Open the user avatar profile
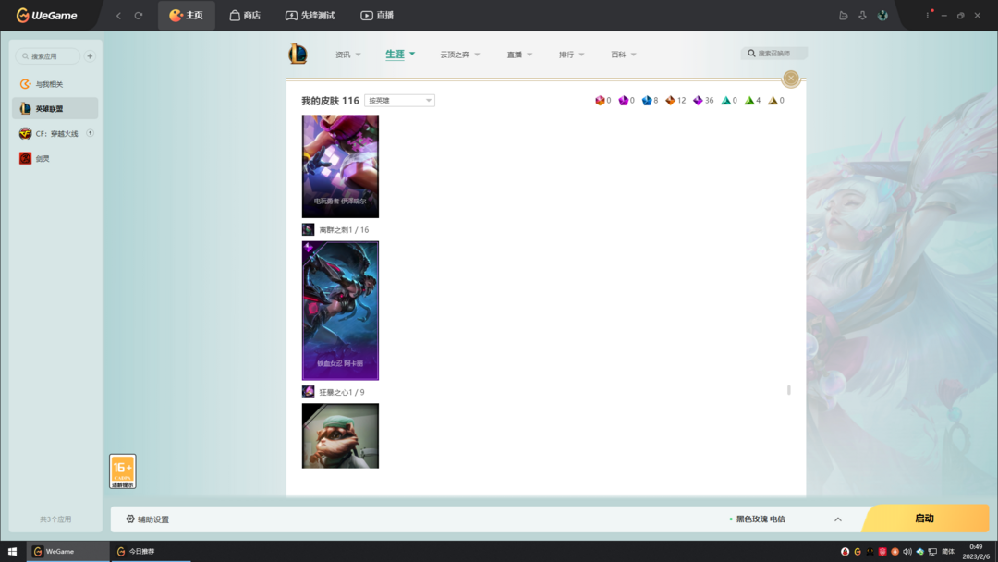 tap(882, 16)
